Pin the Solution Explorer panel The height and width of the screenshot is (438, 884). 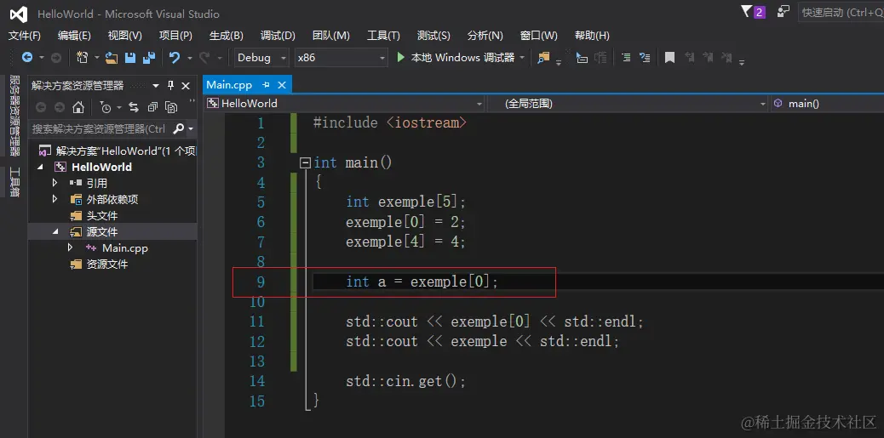(x=171, y=86)
